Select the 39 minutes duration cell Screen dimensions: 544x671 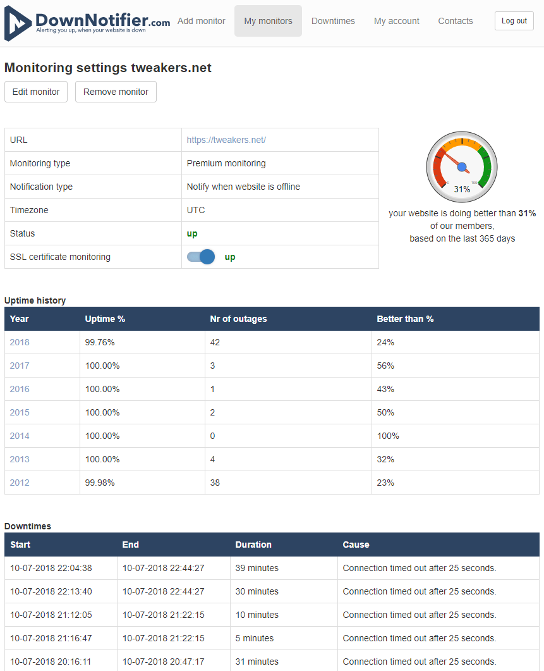pyautogui.click(x=284, y=569)
